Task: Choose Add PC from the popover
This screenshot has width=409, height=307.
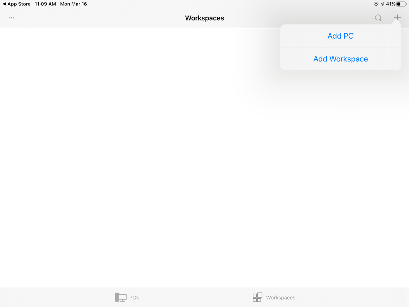Action: pyautogui.click(x=340, y=36)
